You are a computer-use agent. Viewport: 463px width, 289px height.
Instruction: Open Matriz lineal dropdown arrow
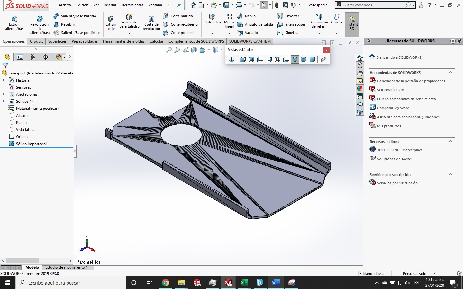pyautogui.click(x=229, y=33)
